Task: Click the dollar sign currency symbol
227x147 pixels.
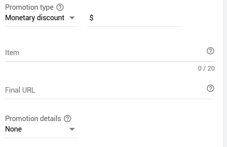Action: (92, 18)
